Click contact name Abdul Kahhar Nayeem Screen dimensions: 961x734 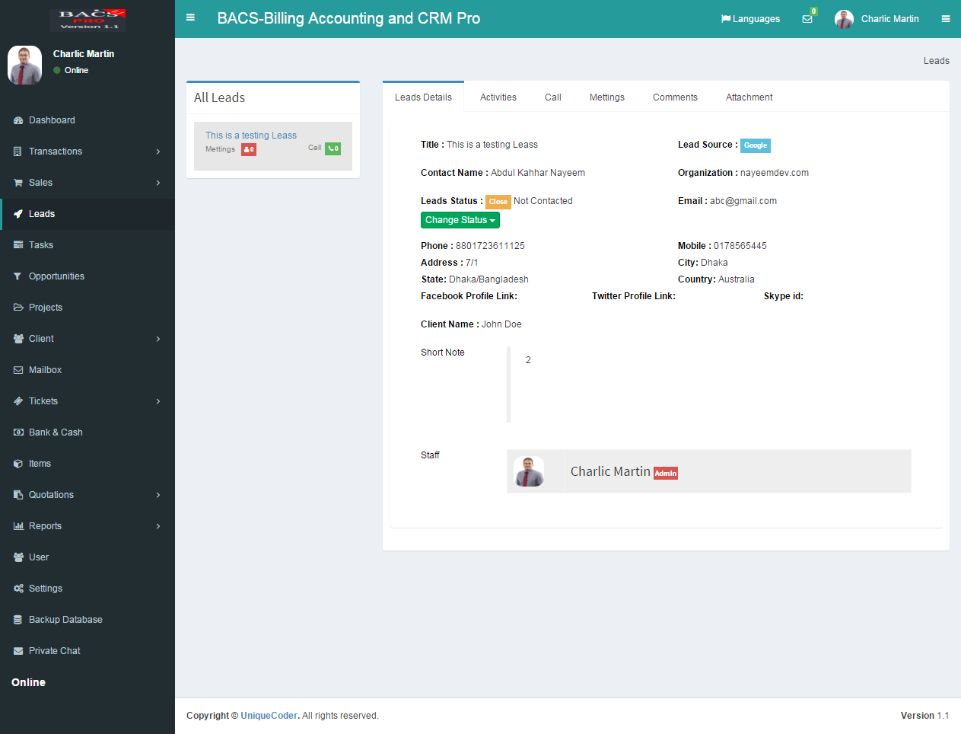(538, 173)
